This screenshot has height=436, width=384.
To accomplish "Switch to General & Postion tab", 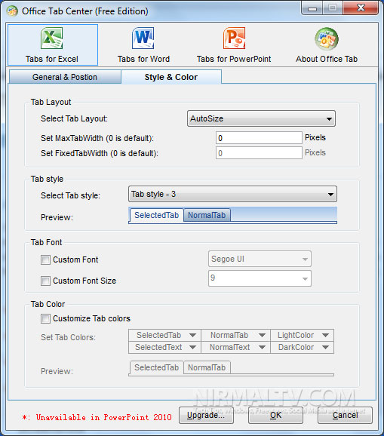I will 65,77.
